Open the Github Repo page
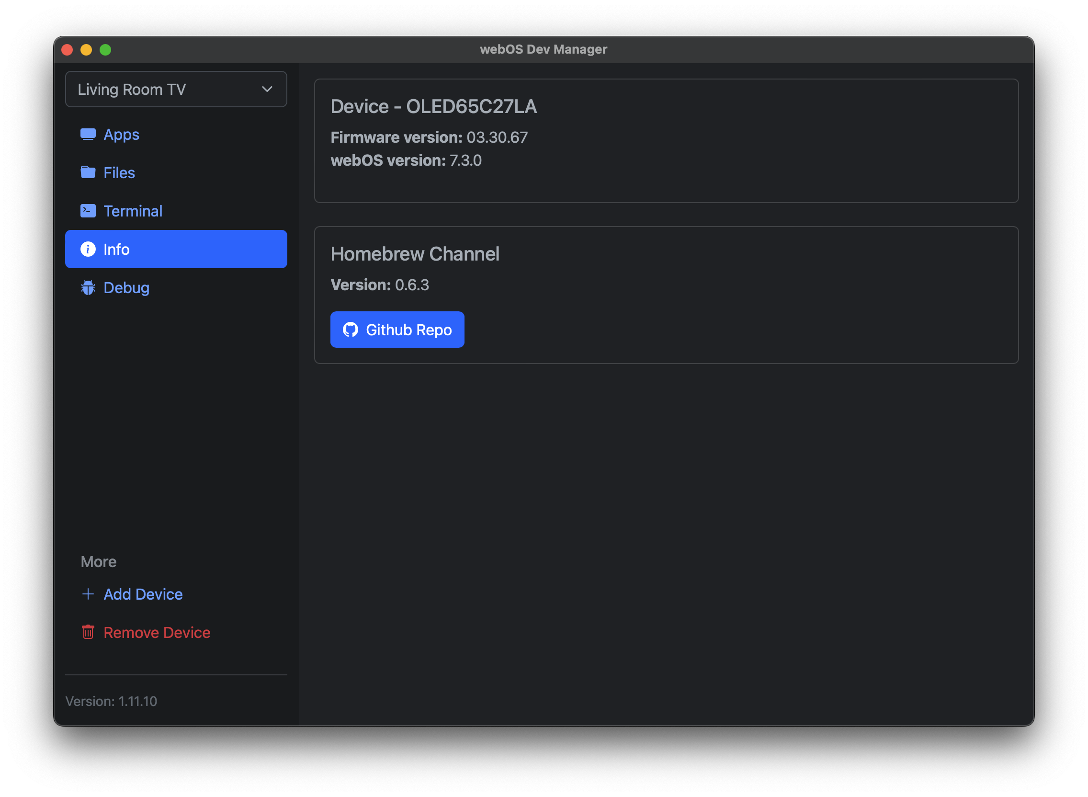 (x=397, y=330)
